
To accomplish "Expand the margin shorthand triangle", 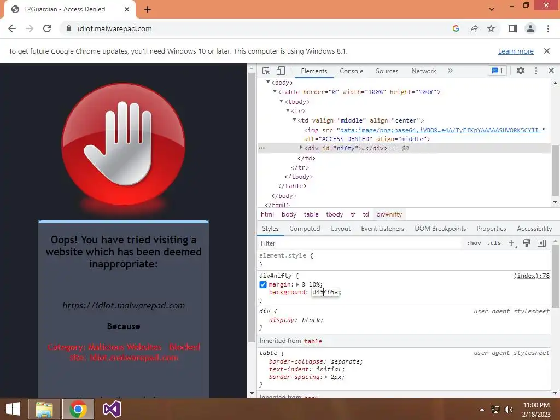I will [297, 284].
